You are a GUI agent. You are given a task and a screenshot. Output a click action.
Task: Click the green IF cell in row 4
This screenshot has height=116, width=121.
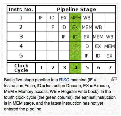tap(75, 46)
